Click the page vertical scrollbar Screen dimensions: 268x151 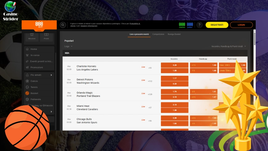click(254, 39)
